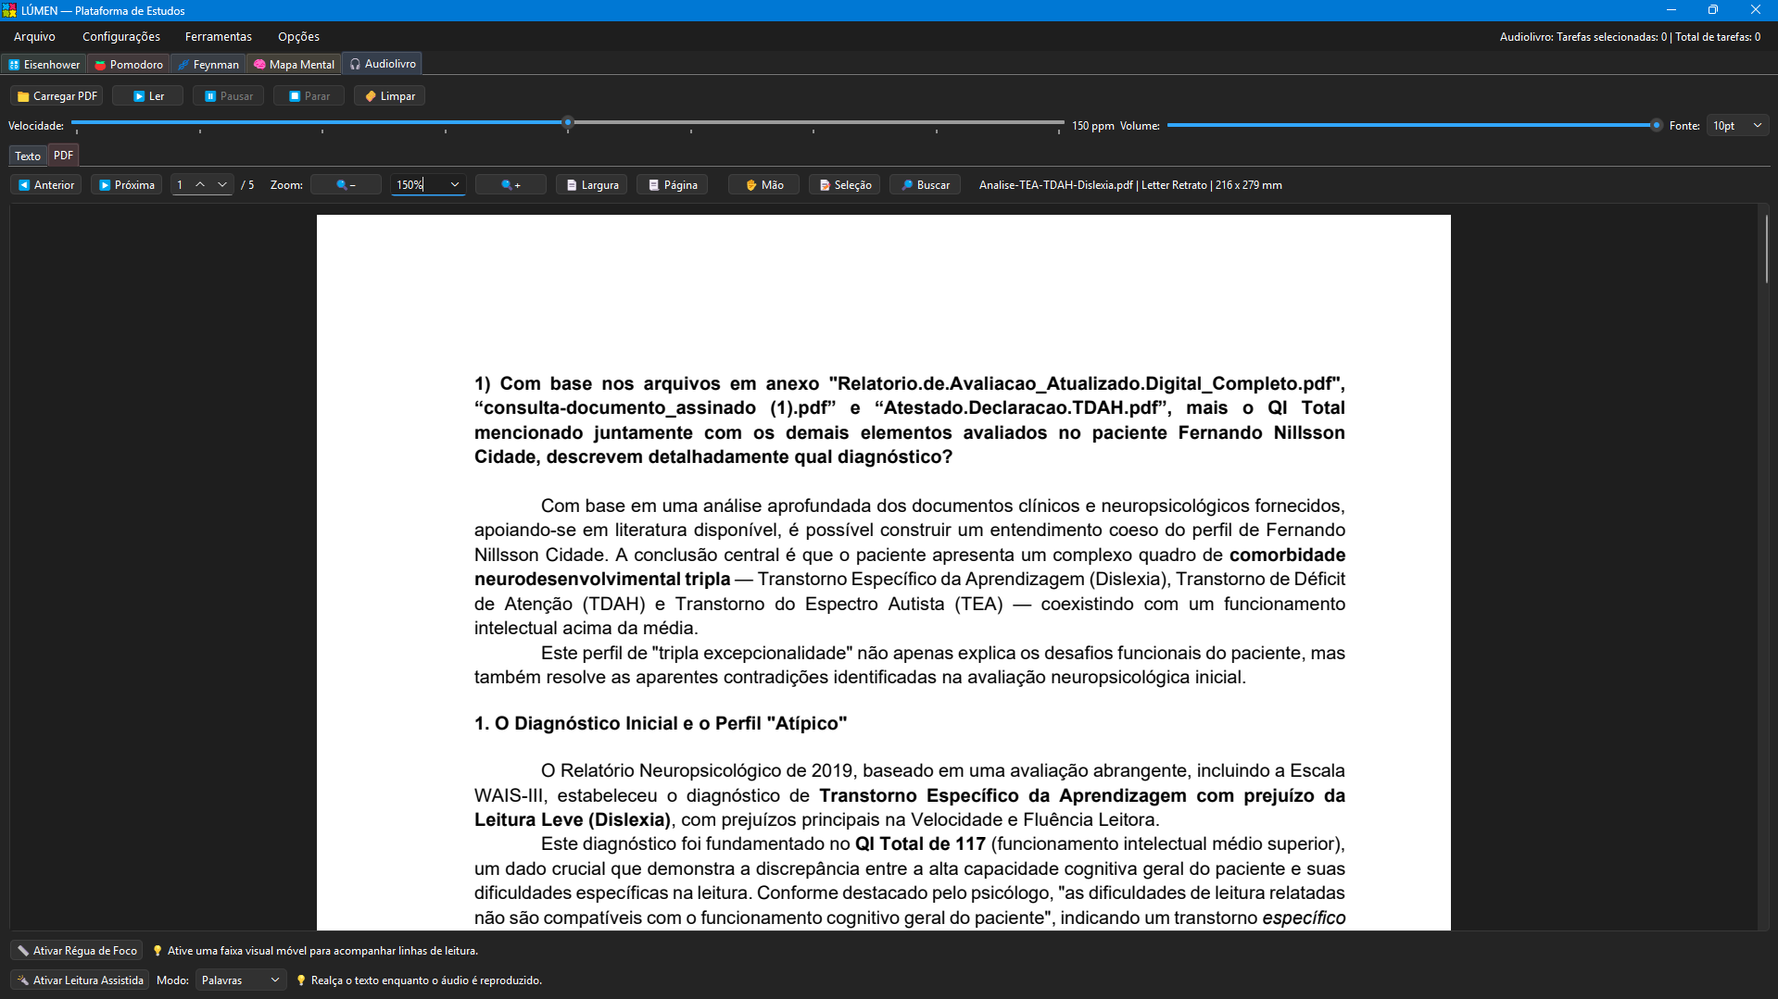Screen dimensions: 1778x999
Task: Click the Velocidade speed slider handle
Action: coord(568,122)
